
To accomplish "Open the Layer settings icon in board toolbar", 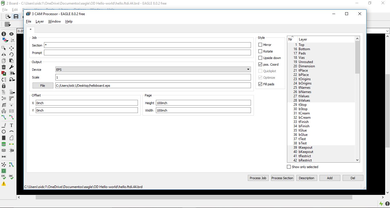I will pos(5,40).
